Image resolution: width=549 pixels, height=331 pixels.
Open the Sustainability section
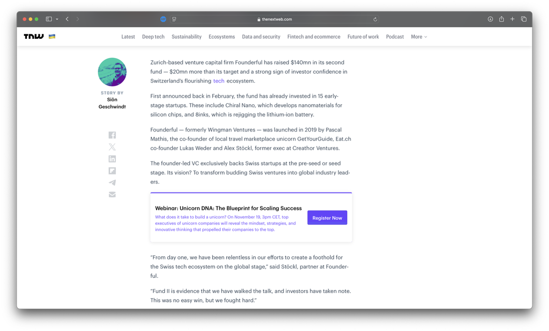pos(187,37)
